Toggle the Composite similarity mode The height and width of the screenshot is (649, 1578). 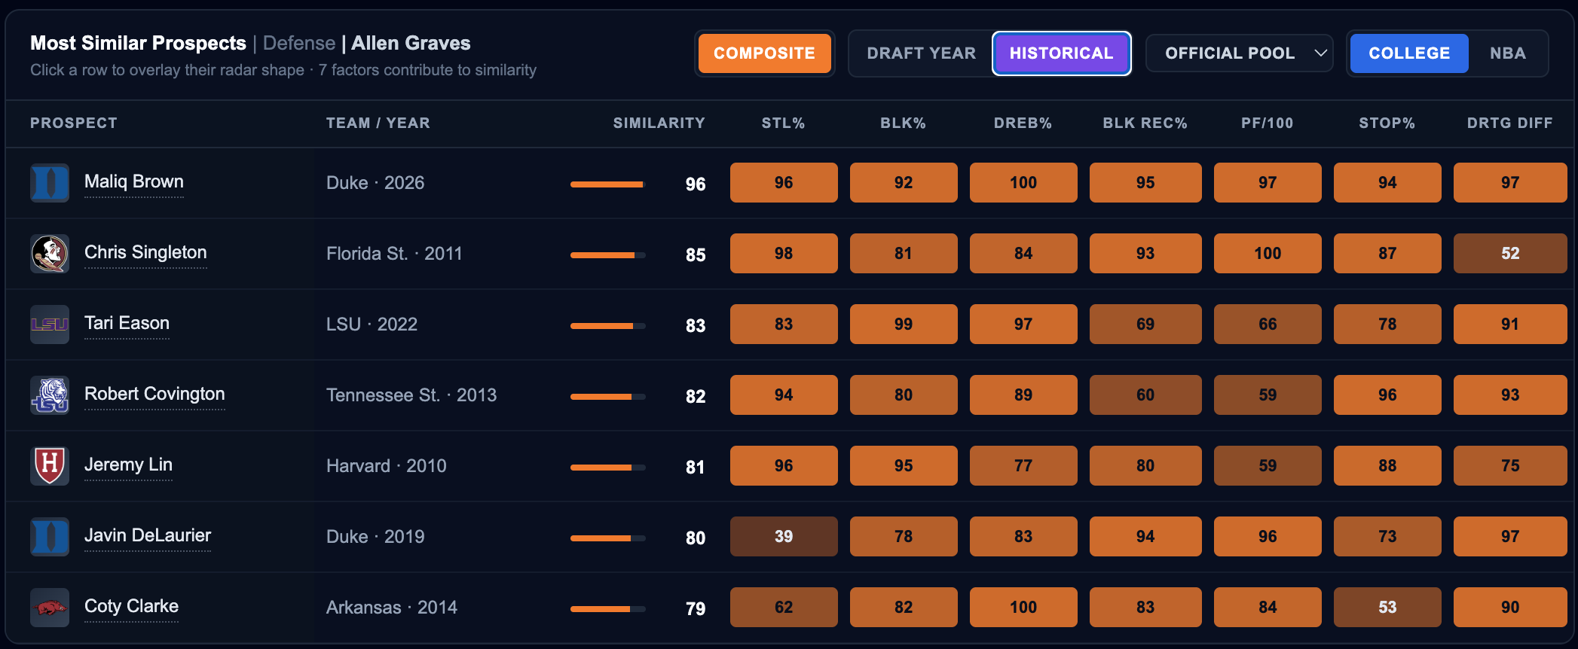tap(764, 53)
